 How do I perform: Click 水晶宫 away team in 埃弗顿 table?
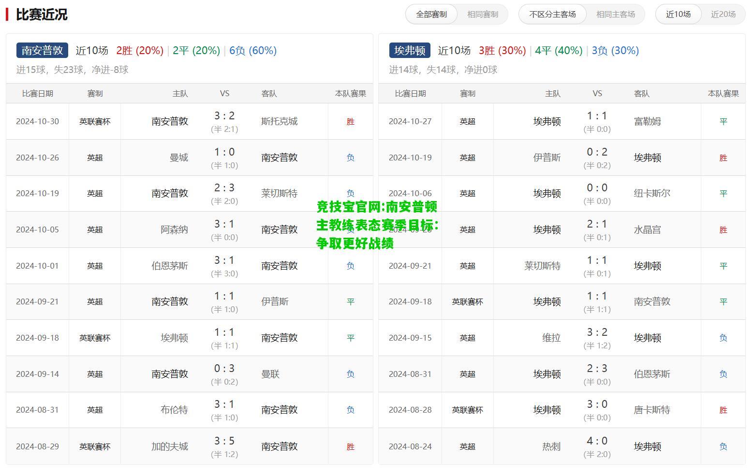(x=648, y=229)
